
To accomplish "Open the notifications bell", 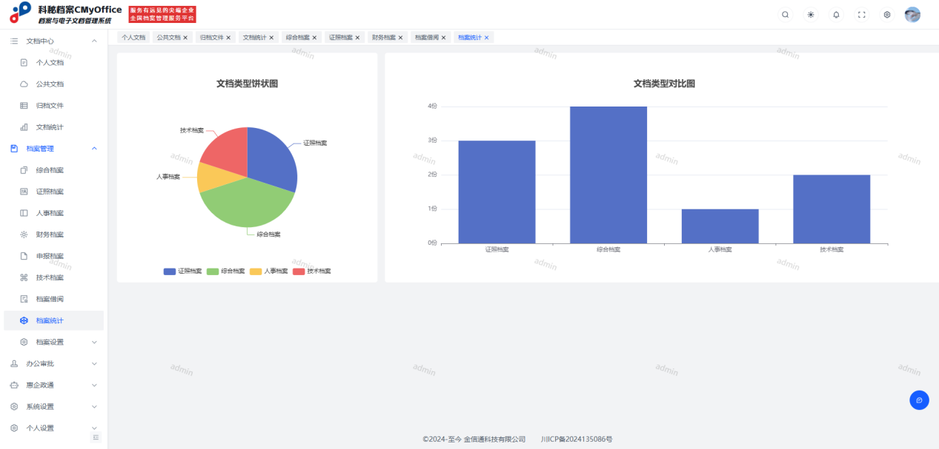I will pos(836,15).
